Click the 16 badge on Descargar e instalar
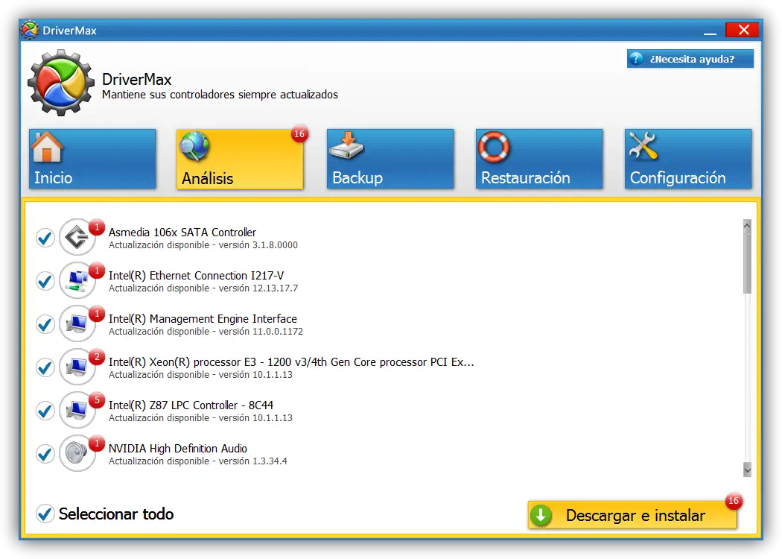Viewport: 782px width, 559px height. (x=733, y=501)
